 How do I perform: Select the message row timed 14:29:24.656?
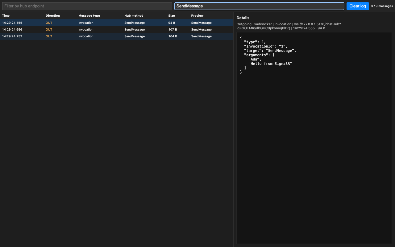tap(117, 30)
